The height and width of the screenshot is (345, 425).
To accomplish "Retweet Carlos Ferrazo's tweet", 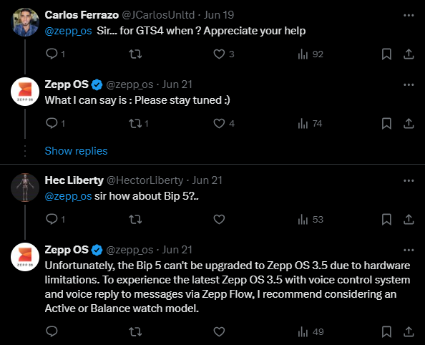I will click(135, 54).
